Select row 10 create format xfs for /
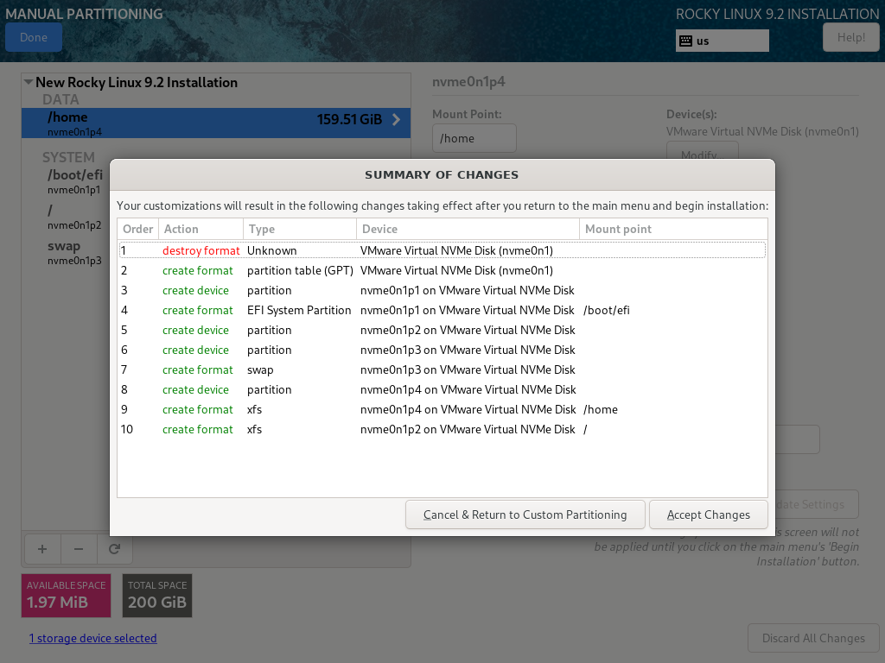Viewport: 885px width, 663px height. click(442, 430)
